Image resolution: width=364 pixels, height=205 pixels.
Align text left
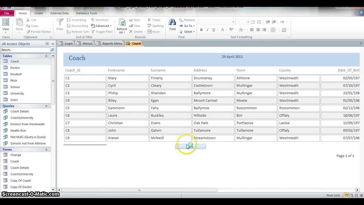[x=252, y=30]
